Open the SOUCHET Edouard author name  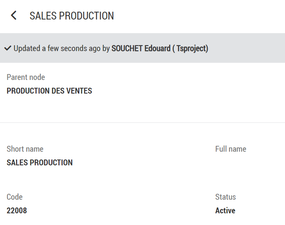[141, 49]
